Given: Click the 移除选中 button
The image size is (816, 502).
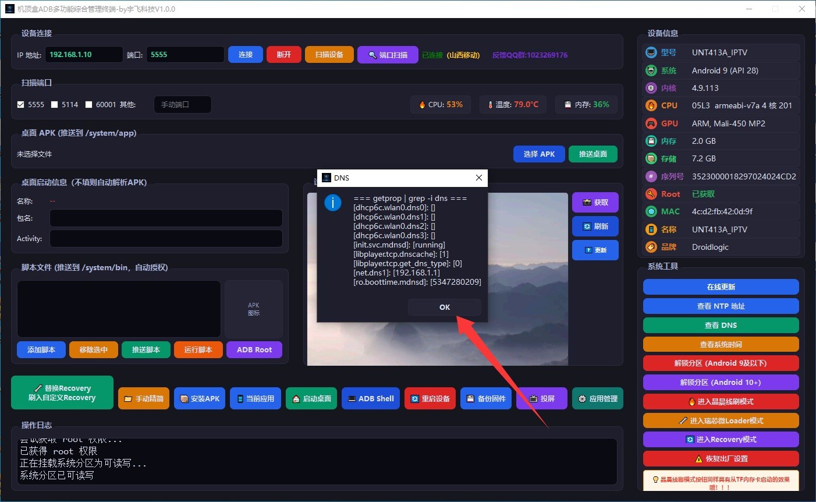Looking at the screenshot, I should click(94, 349).
